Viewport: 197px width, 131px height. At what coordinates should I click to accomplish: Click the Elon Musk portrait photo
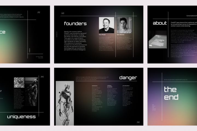[x=106, y=25]
